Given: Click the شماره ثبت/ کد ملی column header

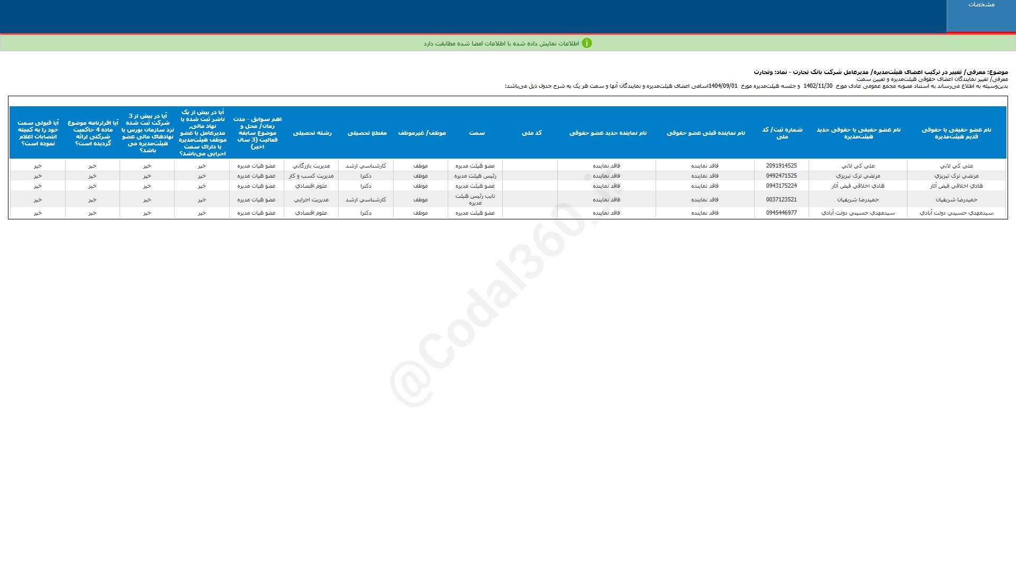Looking at the screenshot, I should pyautogui.click(x=782, y=133).
